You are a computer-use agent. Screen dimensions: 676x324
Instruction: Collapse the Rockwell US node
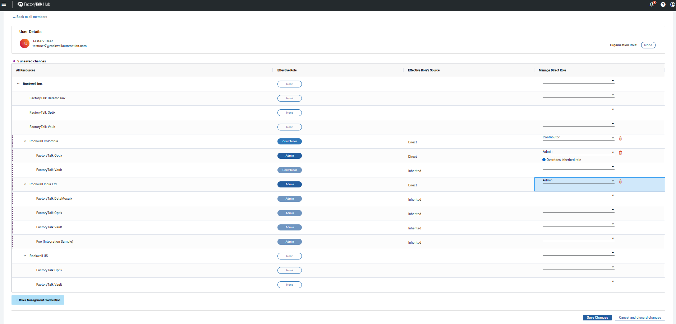[25, 256]
